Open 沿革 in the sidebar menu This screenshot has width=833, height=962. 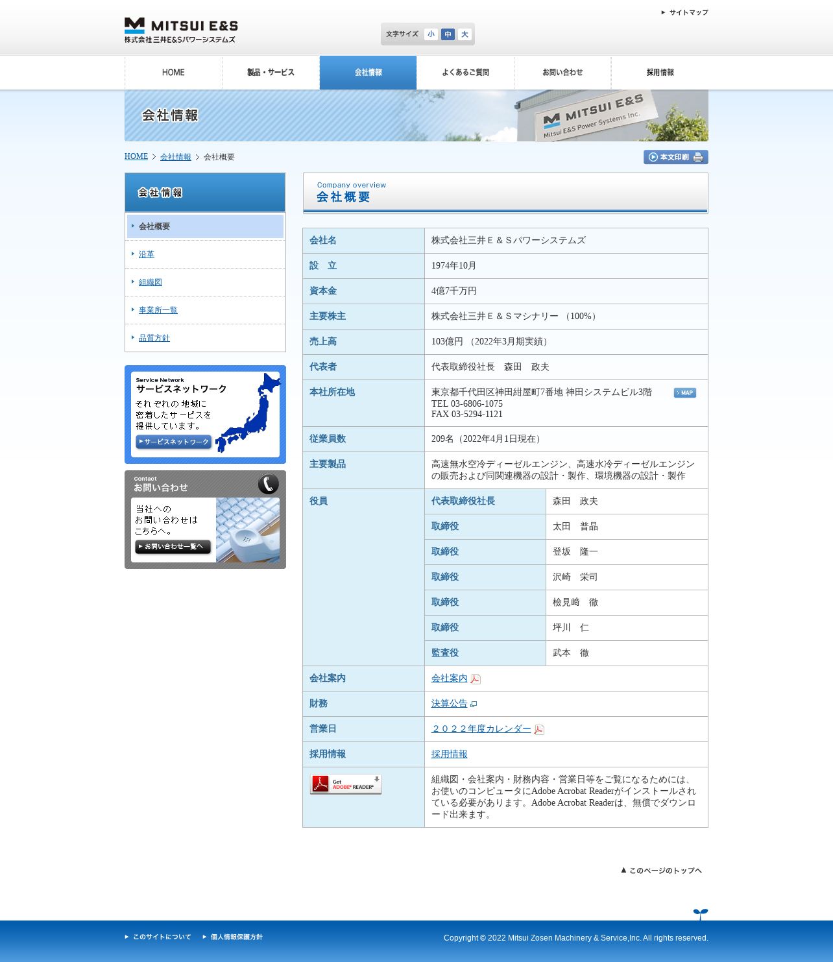(x=147, y=254)
